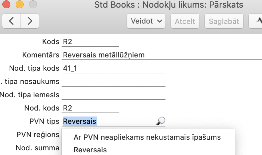Close the window with the red button
The width and height of the screenshot is (262, 155).
[7, 5]
